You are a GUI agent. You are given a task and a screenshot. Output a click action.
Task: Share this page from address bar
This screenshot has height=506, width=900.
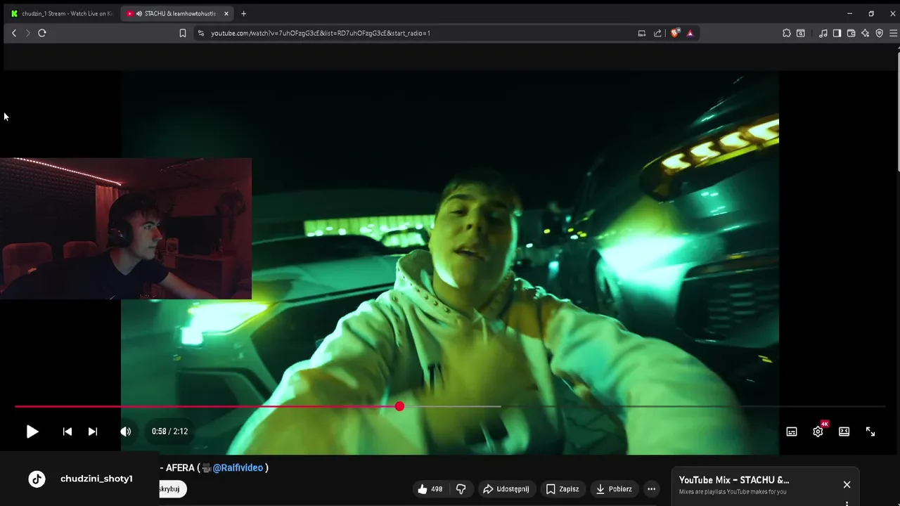click(x=658, y=33)
